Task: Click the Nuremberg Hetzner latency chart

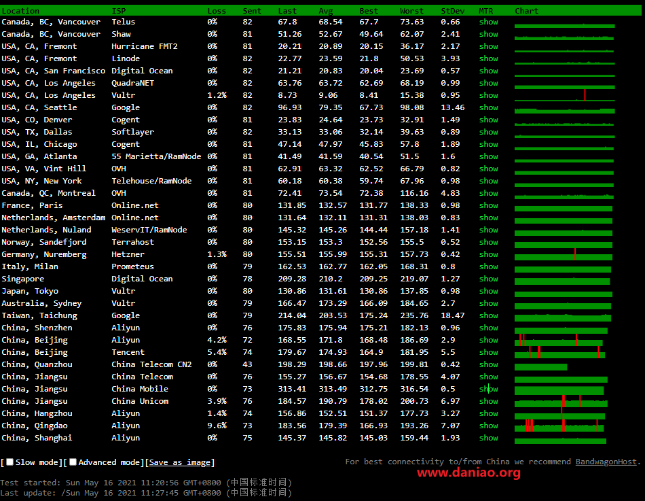Action: (563, 254)
